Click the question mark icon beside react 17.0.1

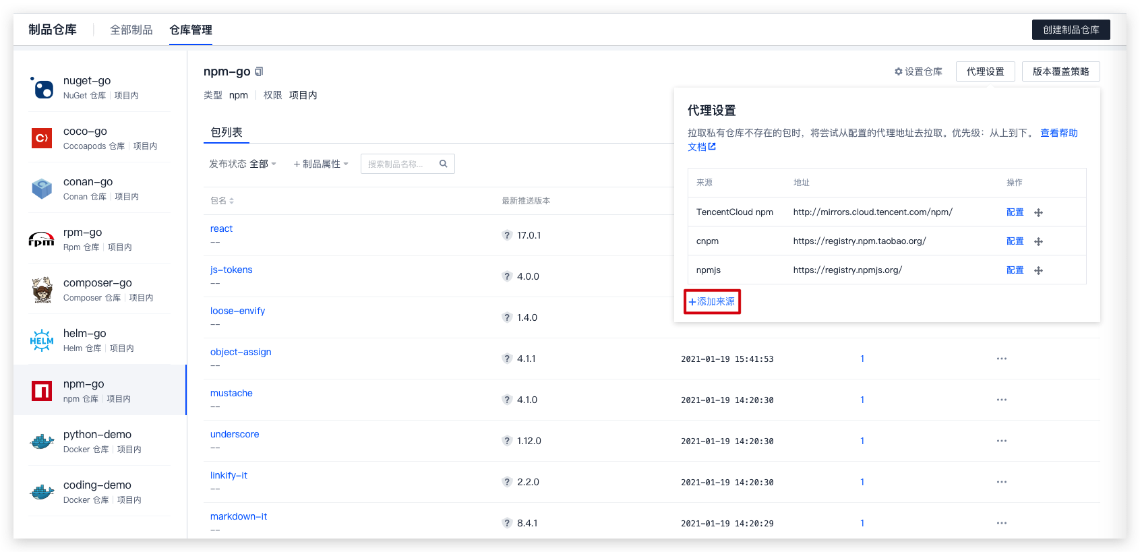507,235
